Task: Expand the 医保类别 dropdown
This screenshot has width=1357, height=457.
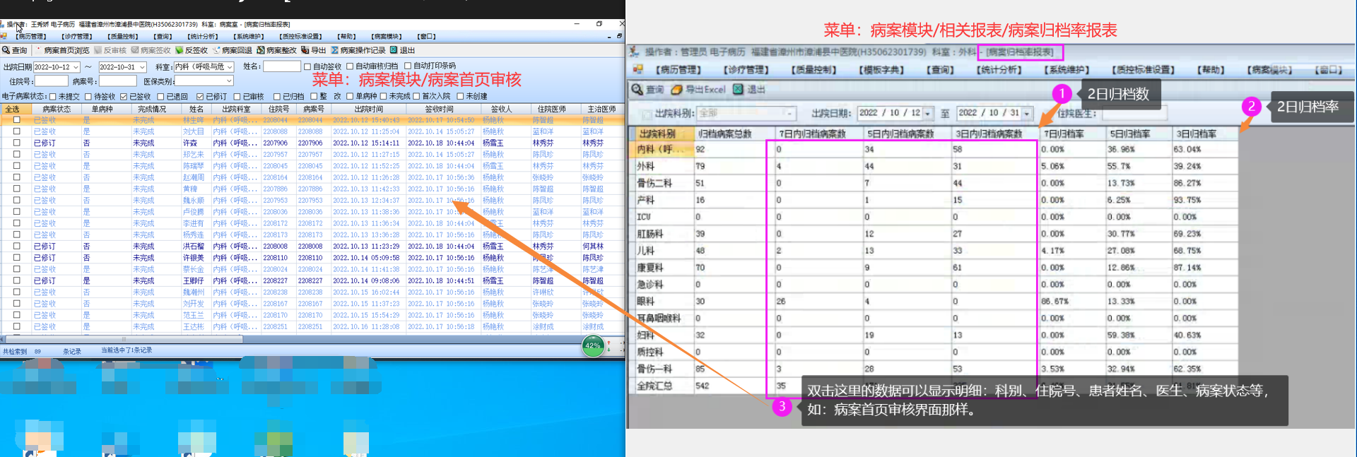Action: click(x=229, y=81)
